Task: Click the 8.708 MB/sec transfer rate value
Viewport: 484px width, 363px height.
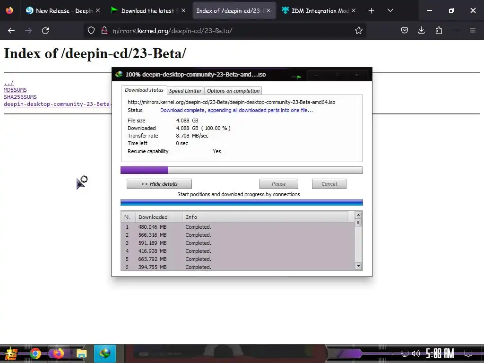Action: point(192,136)
